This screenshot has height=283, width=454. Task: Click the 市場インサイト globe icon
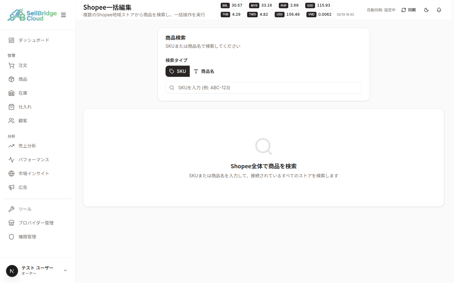(x=11, y=174)
